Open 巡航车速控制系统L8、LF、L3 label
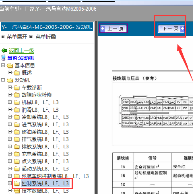This screenshot has width=193, height=194. (x=55, y=176)
